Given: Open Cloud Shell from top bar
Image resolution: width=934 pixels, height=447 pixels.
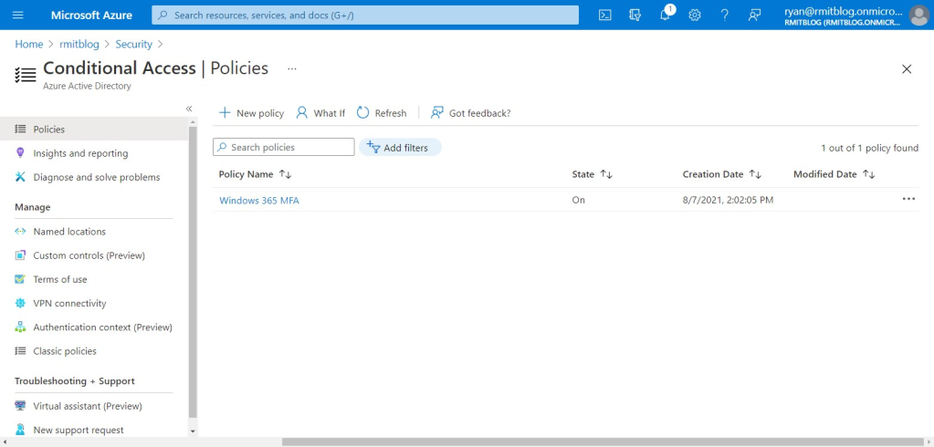Looking at the screenshot, I should pos(605,15).
